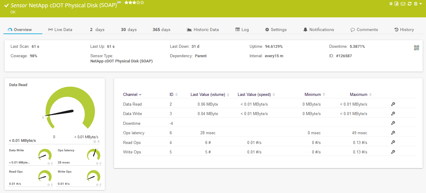
Task: Open the Comments tab
Action: click(x=364, y=30)
